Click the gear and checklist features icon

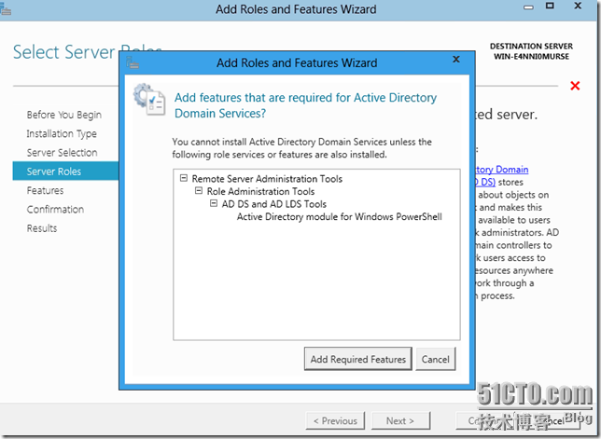pyautogui.click(x=149, y=100)
